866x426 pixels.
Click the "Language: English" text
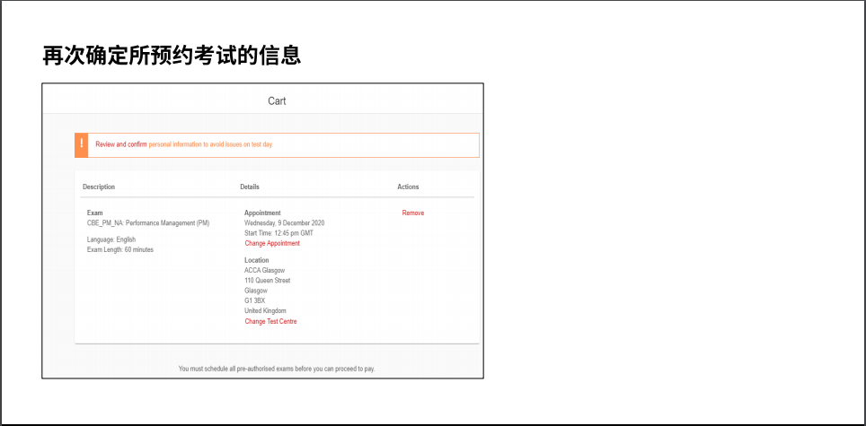[111, 239]
